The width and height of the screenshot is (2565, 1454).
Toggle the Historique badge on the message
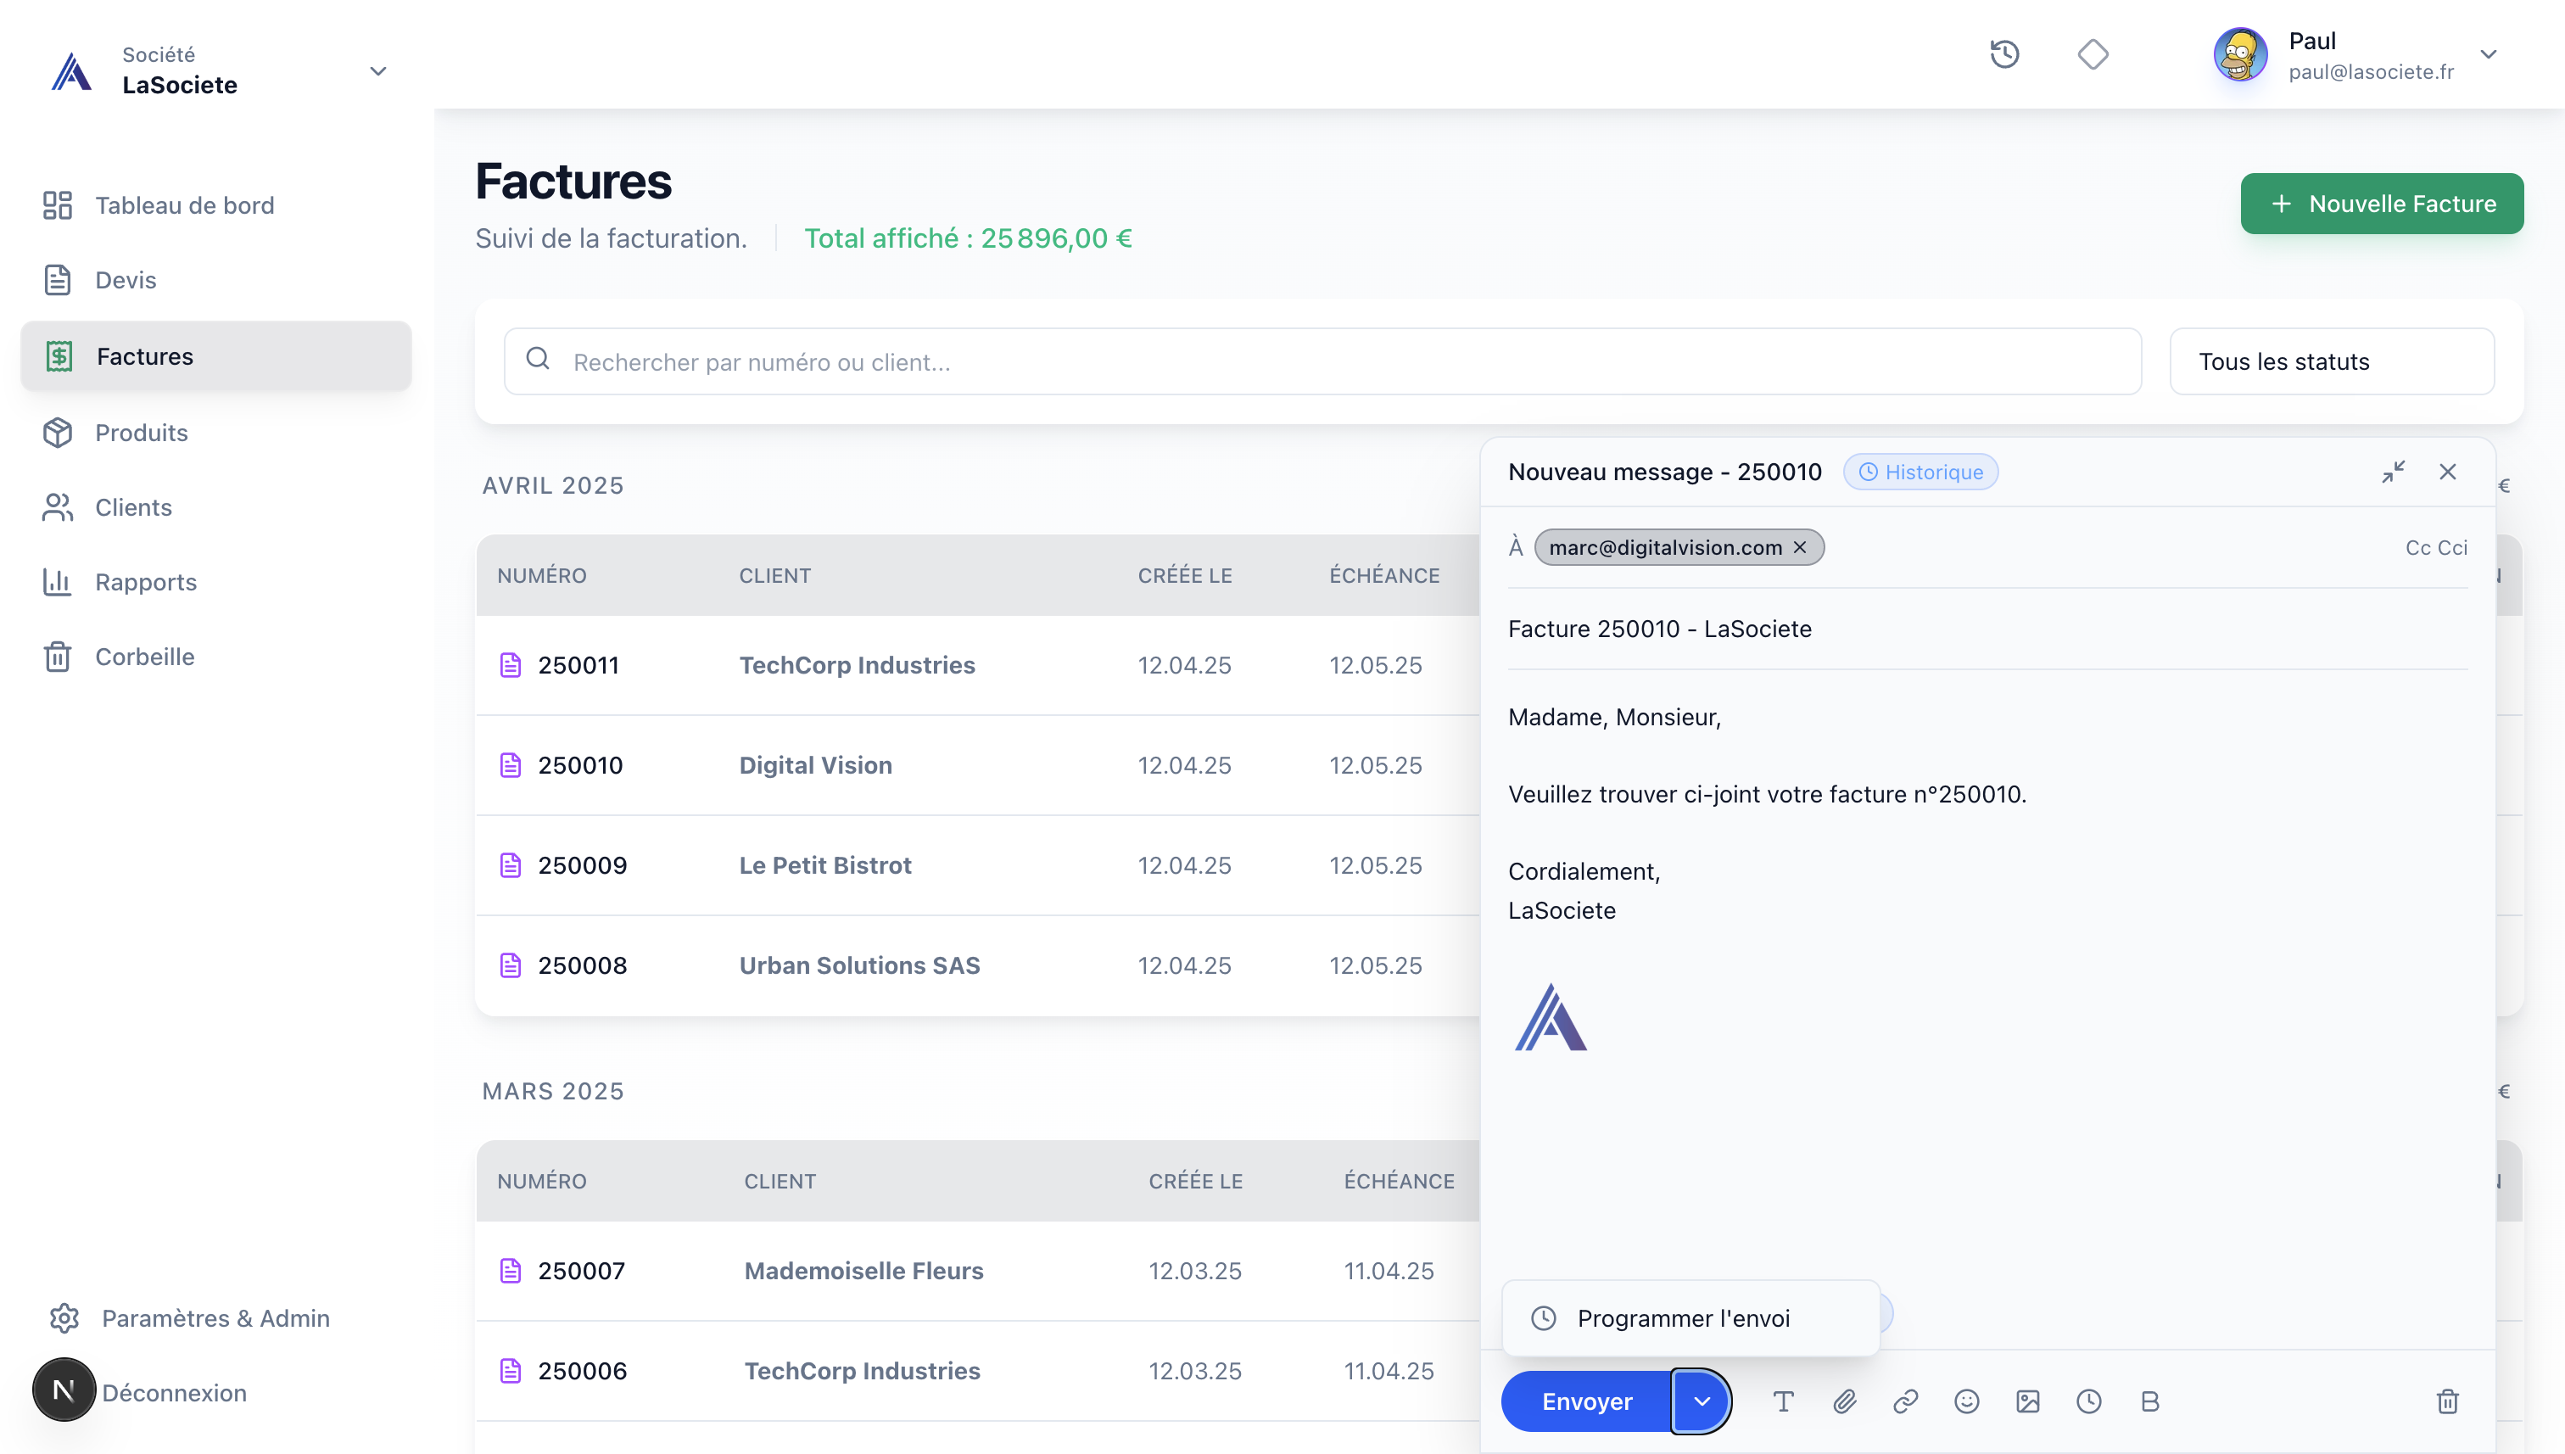(1919, 472)
